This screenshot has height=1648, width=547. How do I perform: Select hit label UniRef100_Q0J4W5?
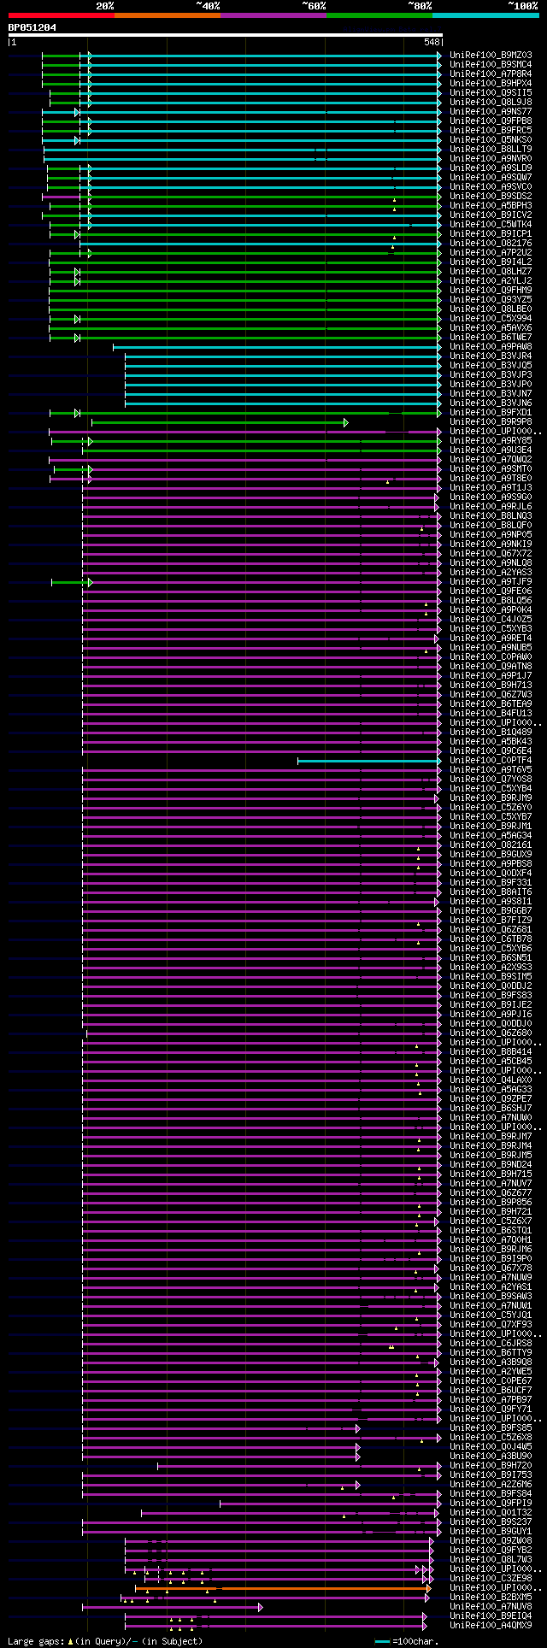tap(491, 1446)
